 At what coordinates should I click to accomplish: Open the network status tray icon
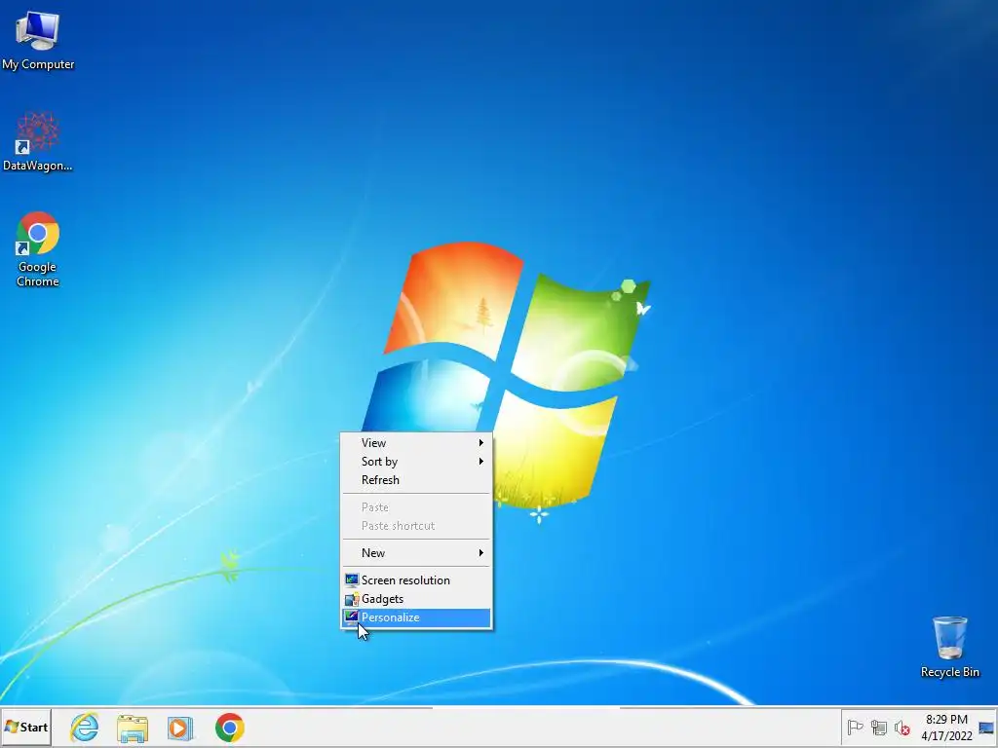click(x=878, y=727)
